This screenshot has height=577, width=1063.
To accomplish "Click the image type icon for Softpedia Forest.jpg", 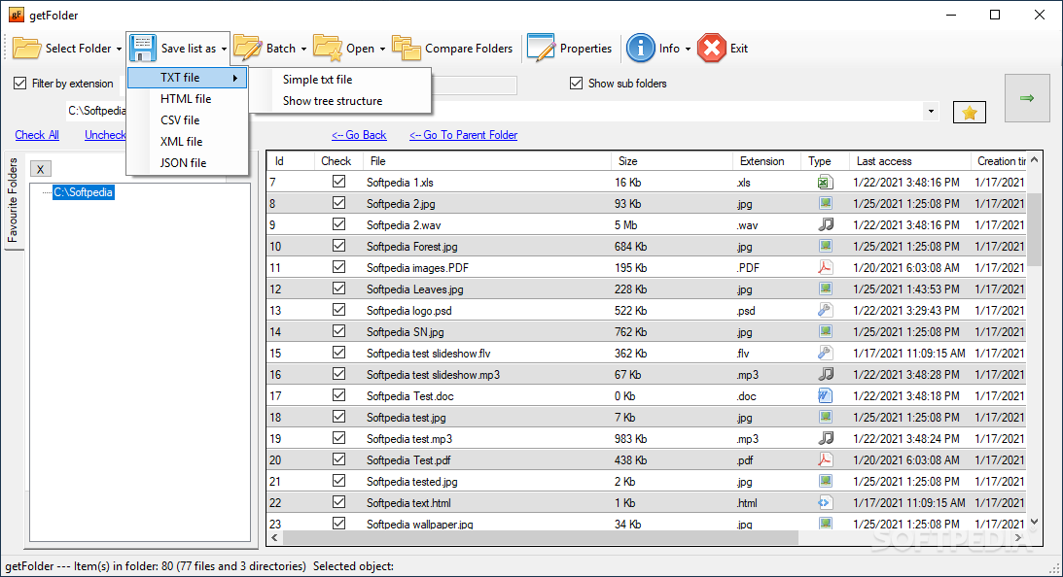I will (x=825, y=246).
